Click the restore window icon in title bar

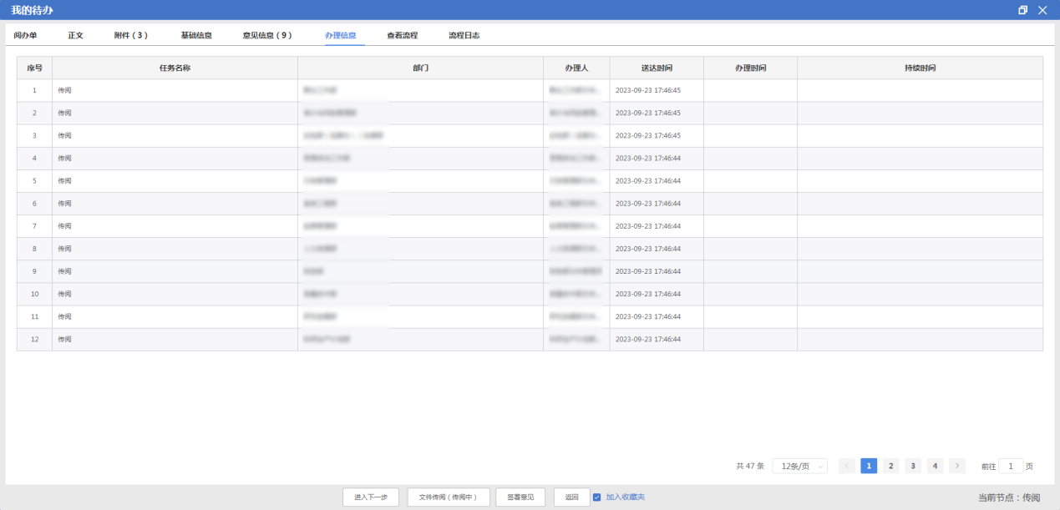(1023, 10)
